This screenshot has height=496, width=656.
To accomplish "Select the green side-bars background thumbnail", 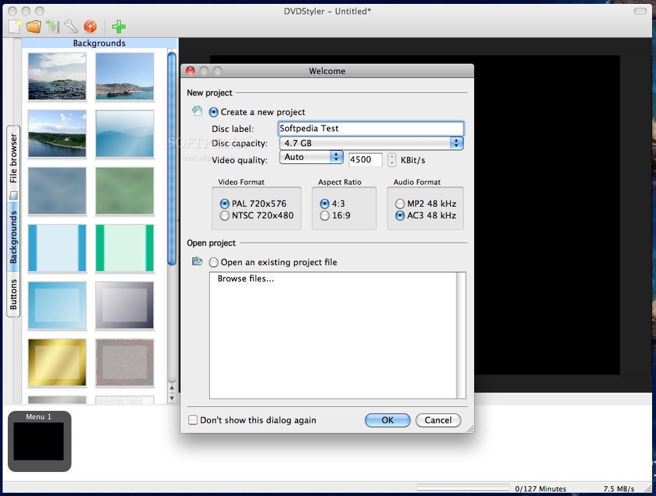I will (125, 248).
